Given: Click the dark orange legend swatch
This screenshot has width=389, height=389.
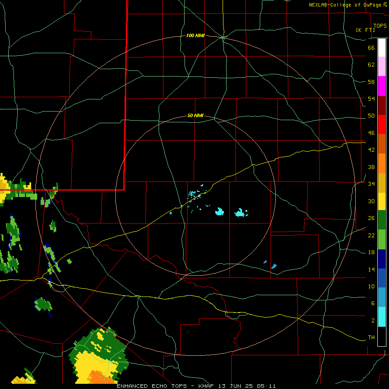Looking at the screenshot, I should click(382, 143).
